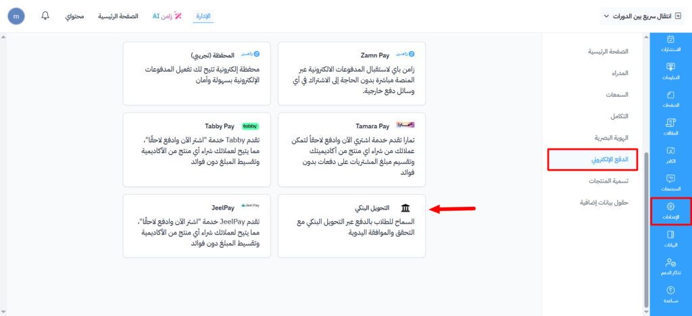Open the Tamara Pay card
The height and width of the screenshot is (316, 692).
click(351, 149)
